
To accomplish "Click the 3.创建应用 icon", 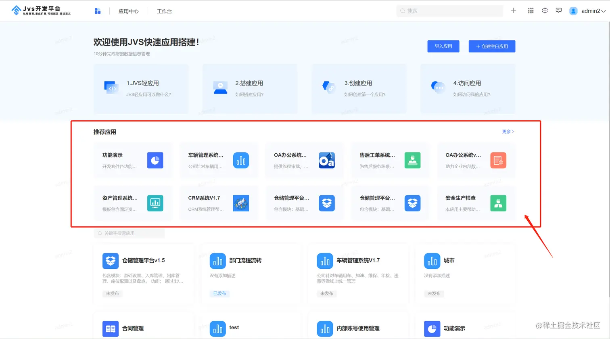I will coord(329,87).
